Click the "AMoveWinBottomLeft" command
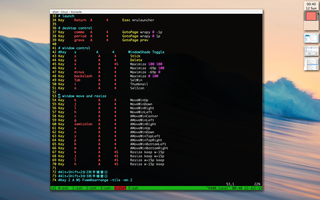 pos(148,144)
